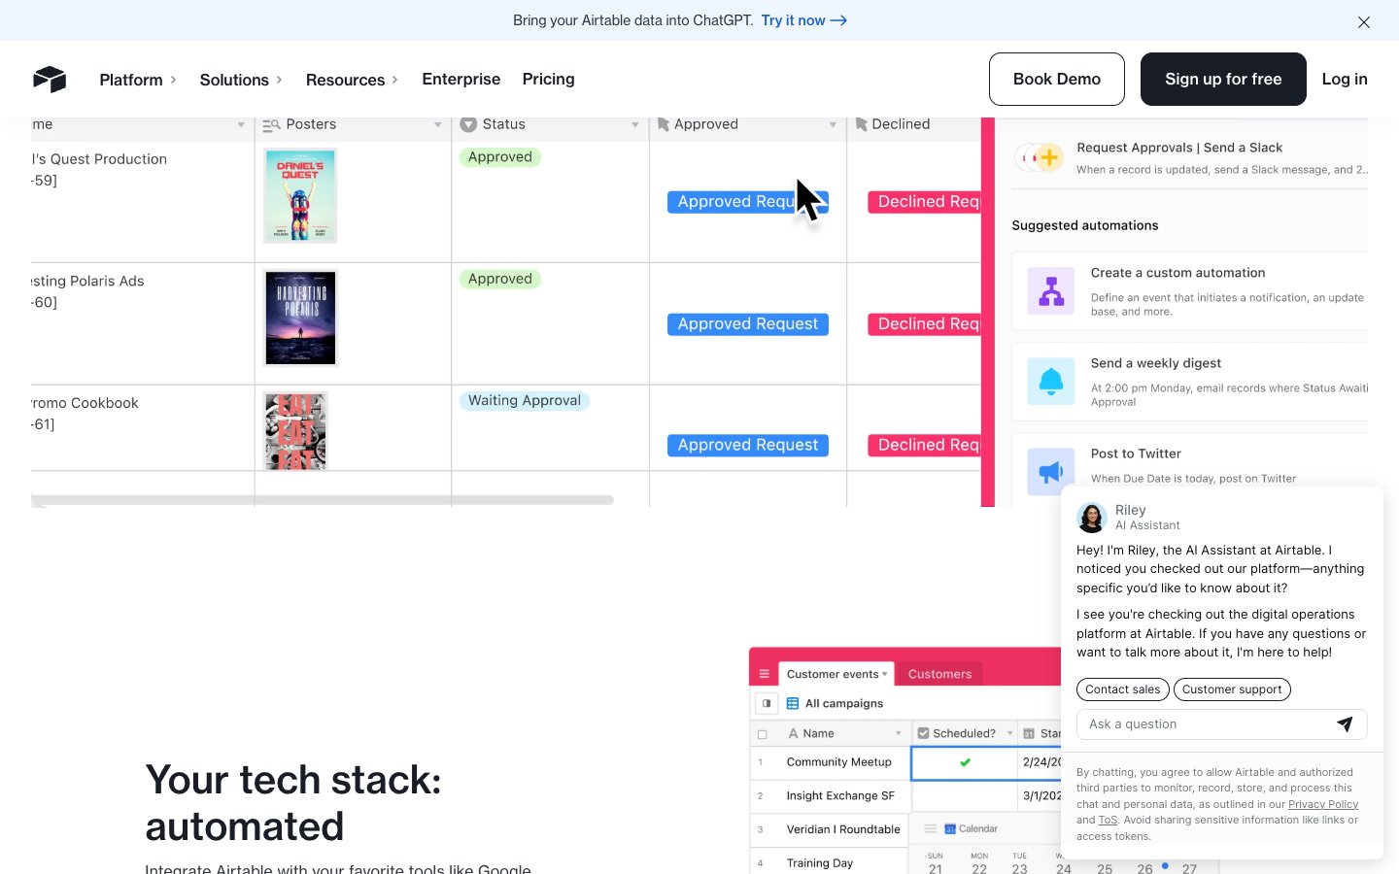This screenshot has height=874, width=1399.
Task: Expand the Platform navigation menu
Action: point(138,80)
